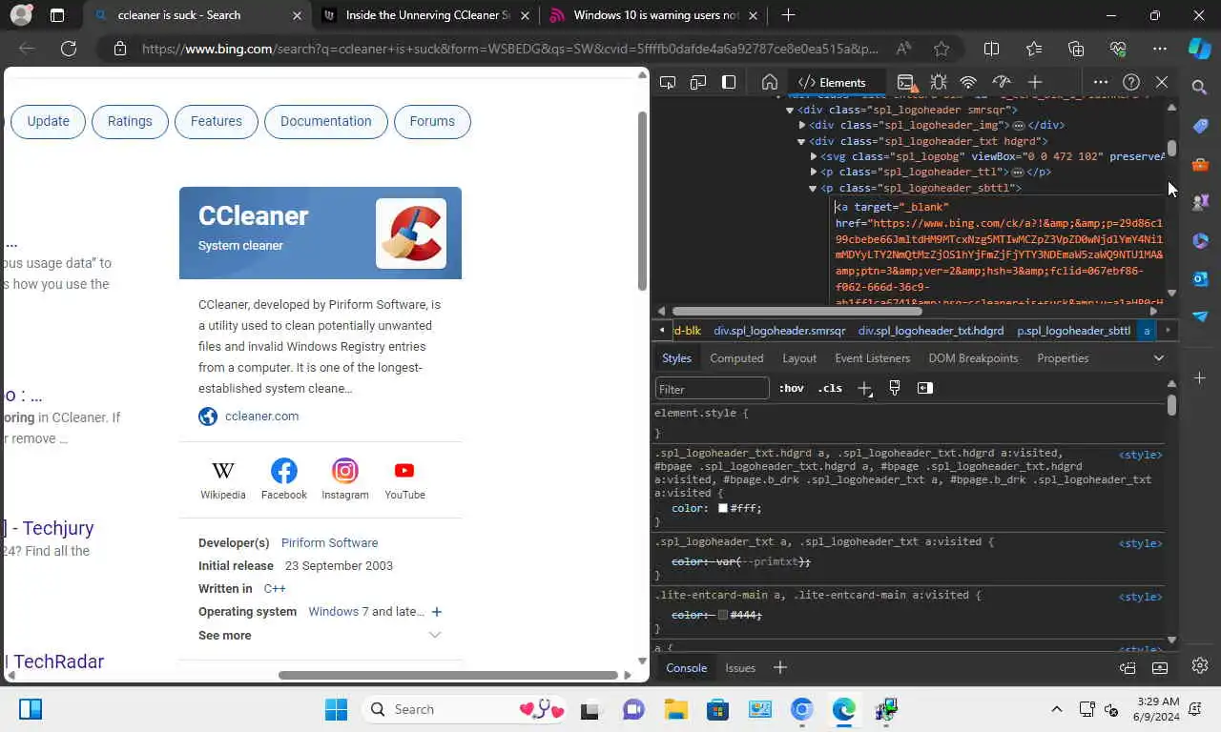Open Properties tab in DevTools
The height and width of the screenshot is (732, 1221).
(1063, 358)
